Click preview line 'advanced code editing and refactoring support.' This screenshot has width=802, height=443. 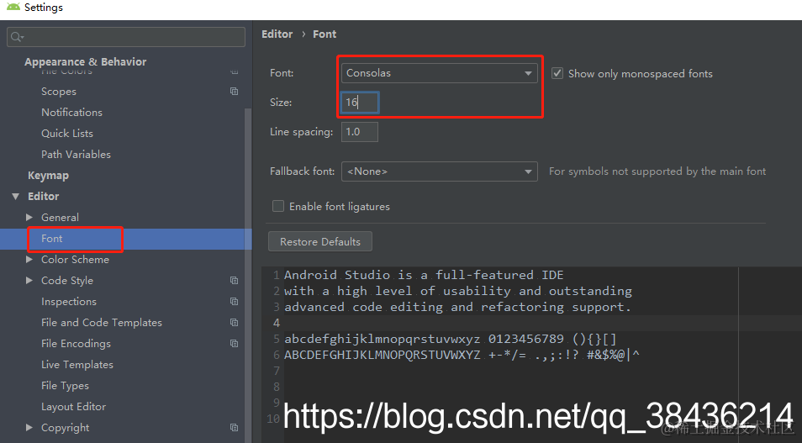click(x=458, y=307)
